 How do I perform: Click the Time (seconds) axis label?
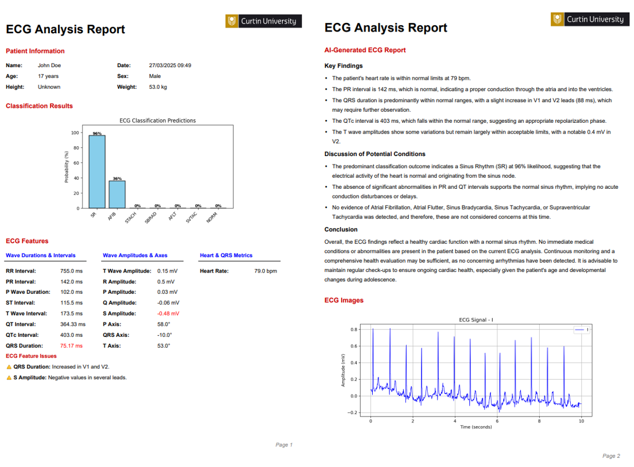click(476, 427)
